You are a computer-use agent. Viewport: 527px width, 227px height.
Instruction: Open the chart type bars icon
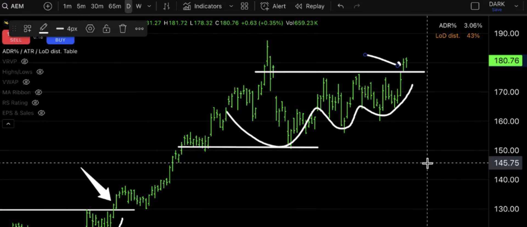coord(166,6)
